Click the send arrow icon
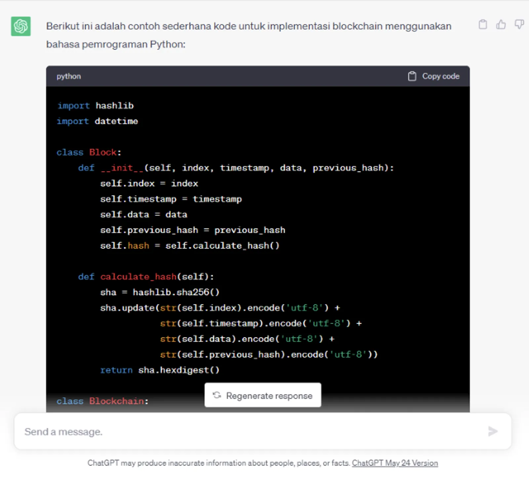This screenshot has height=482, width=529. (x=493, y=431)
